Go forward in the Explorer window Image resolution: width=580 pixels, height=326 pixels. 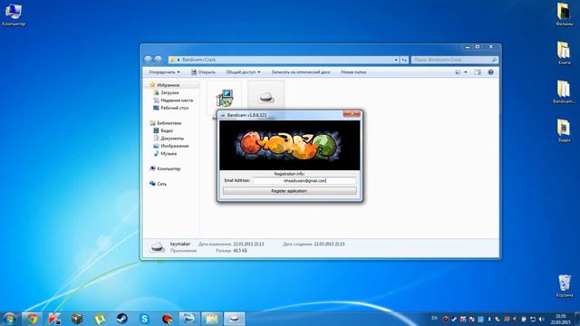pos(158,60)
